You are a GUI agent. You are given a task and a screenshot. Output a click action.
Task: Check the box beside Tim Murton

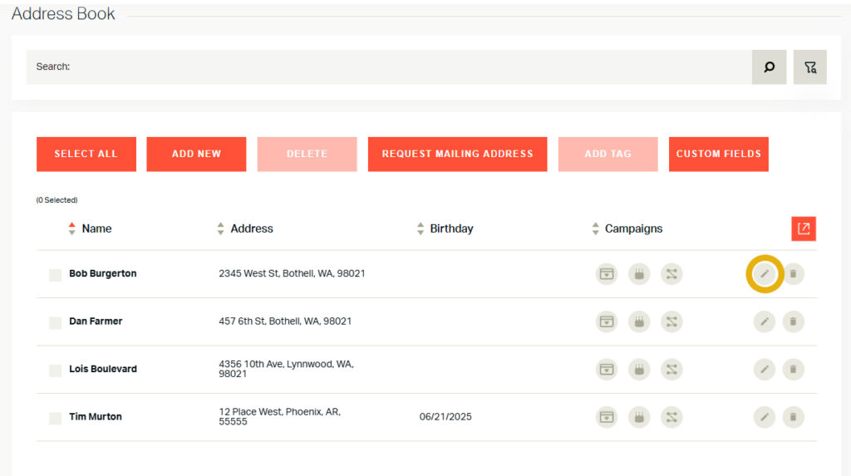[55, 418]
